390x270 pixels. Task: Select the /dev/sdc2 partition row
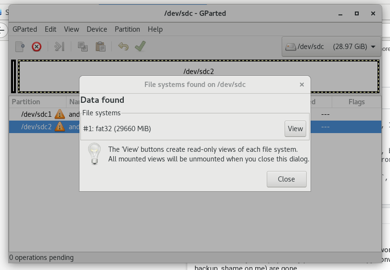click(195, 126)
